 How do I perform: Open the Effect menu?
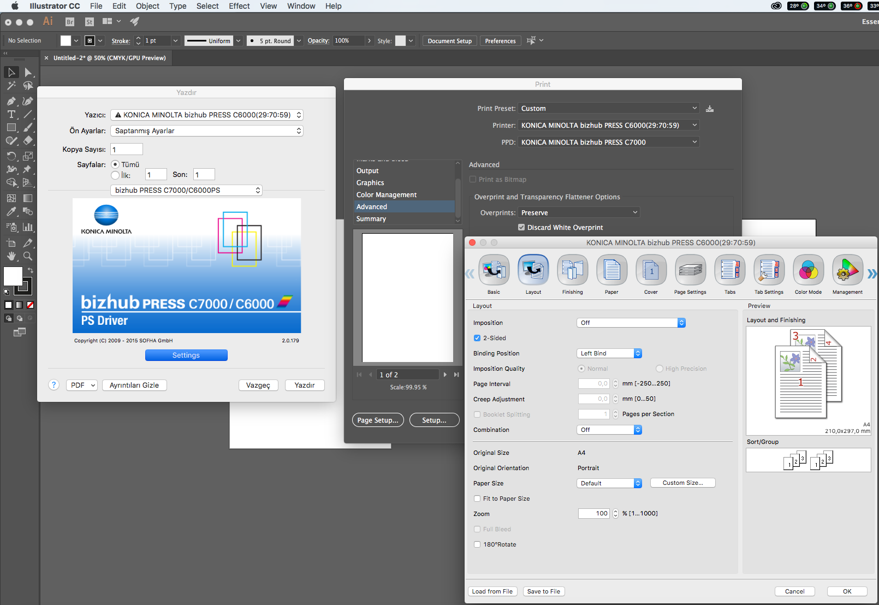tap(239, 6)
